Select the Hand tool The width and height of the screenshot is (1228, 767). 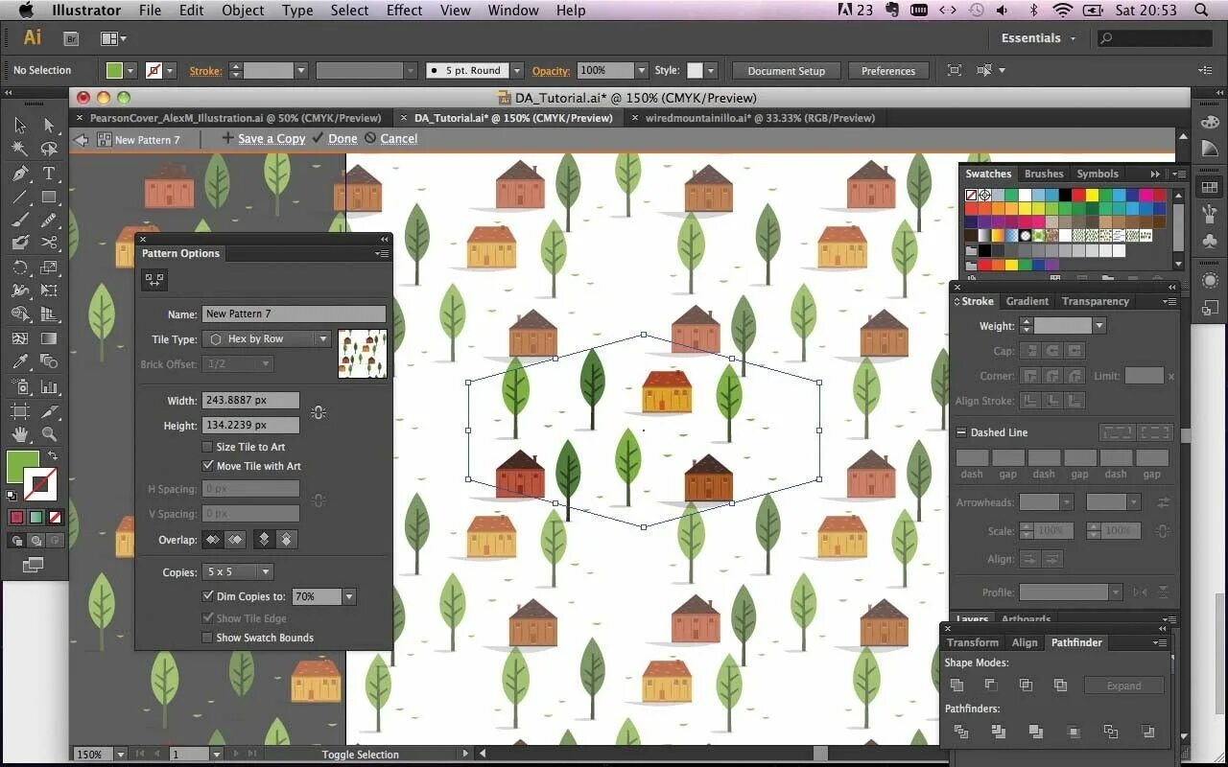pyautogui.click(x=20, y=435)
